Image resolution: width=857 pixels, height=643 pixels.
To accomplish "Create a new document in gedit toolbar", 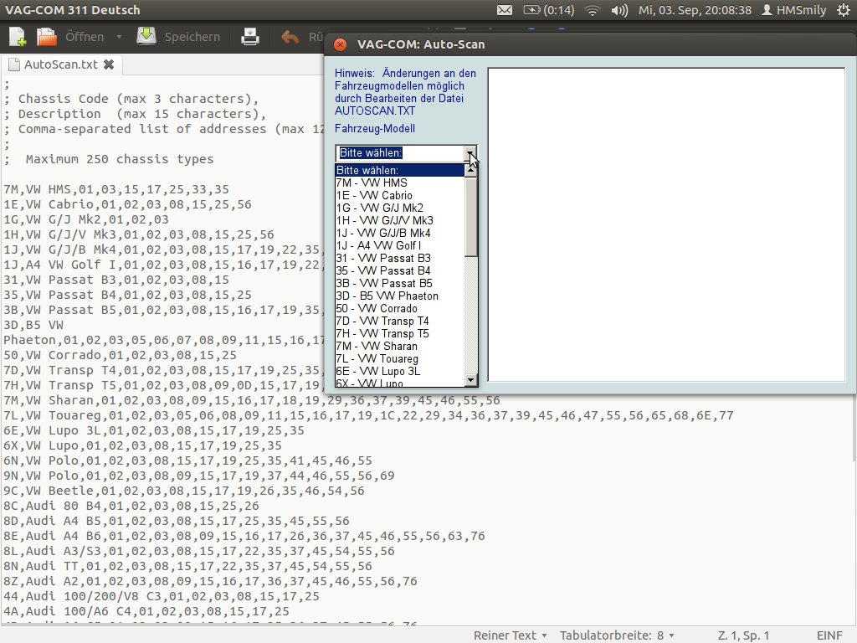I will point(17,37).
